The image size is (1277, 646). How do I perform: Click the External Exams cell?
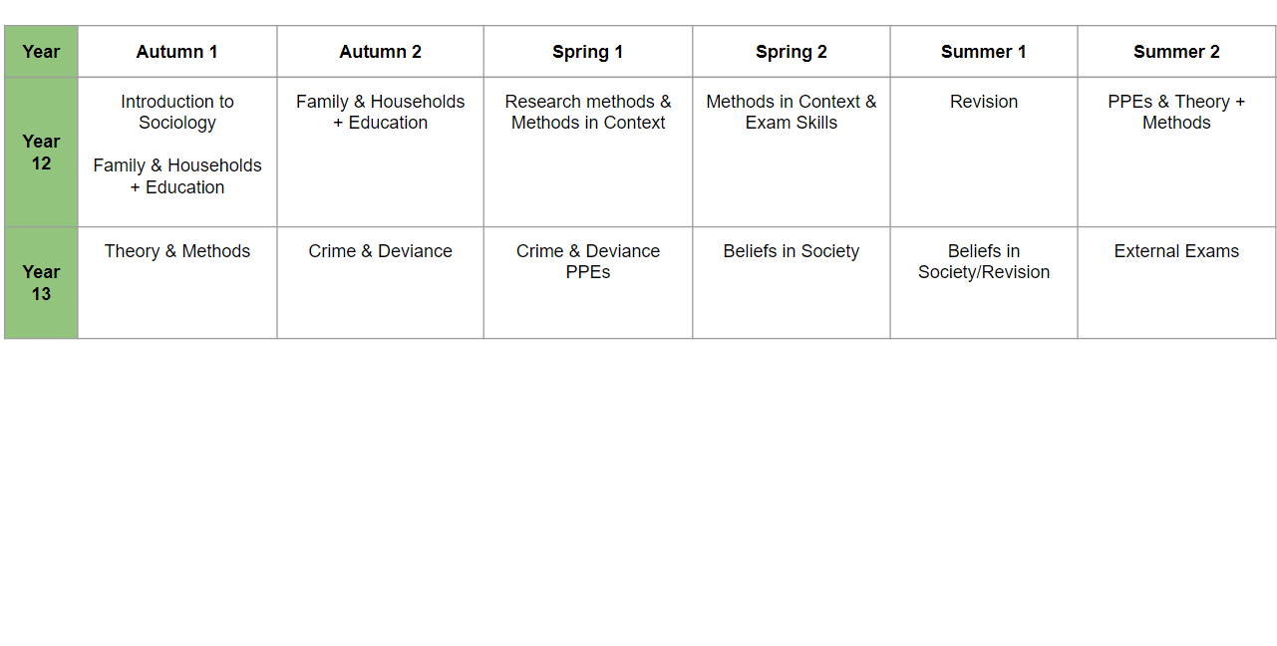pyautogui.click(x=1176, y=283)
